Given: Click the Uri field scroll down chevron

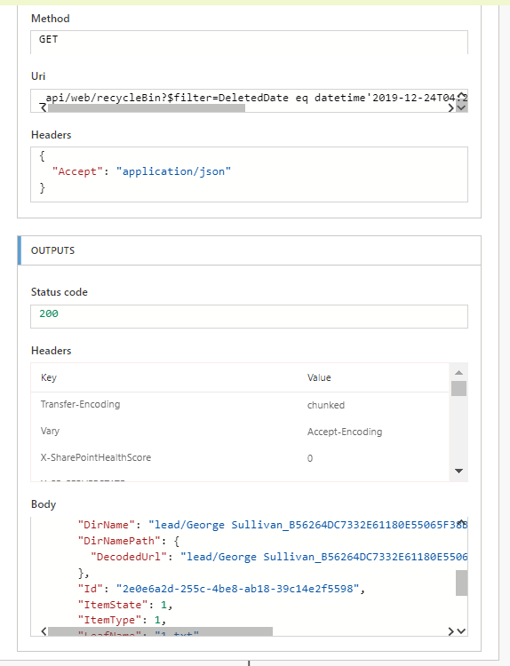Looking at the screenshot, I should pyautogui.click(x=461, y=107).
